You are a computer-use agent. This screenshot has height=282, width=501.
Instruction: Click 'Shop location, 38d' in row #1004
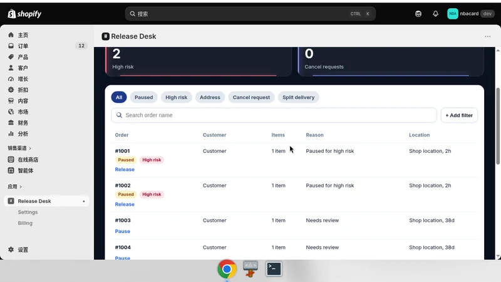click(x=431, y=247)
